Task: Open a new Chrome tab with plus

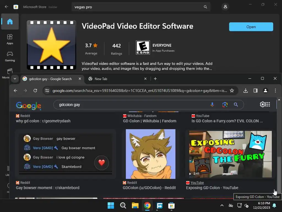Action: [155, 79]
